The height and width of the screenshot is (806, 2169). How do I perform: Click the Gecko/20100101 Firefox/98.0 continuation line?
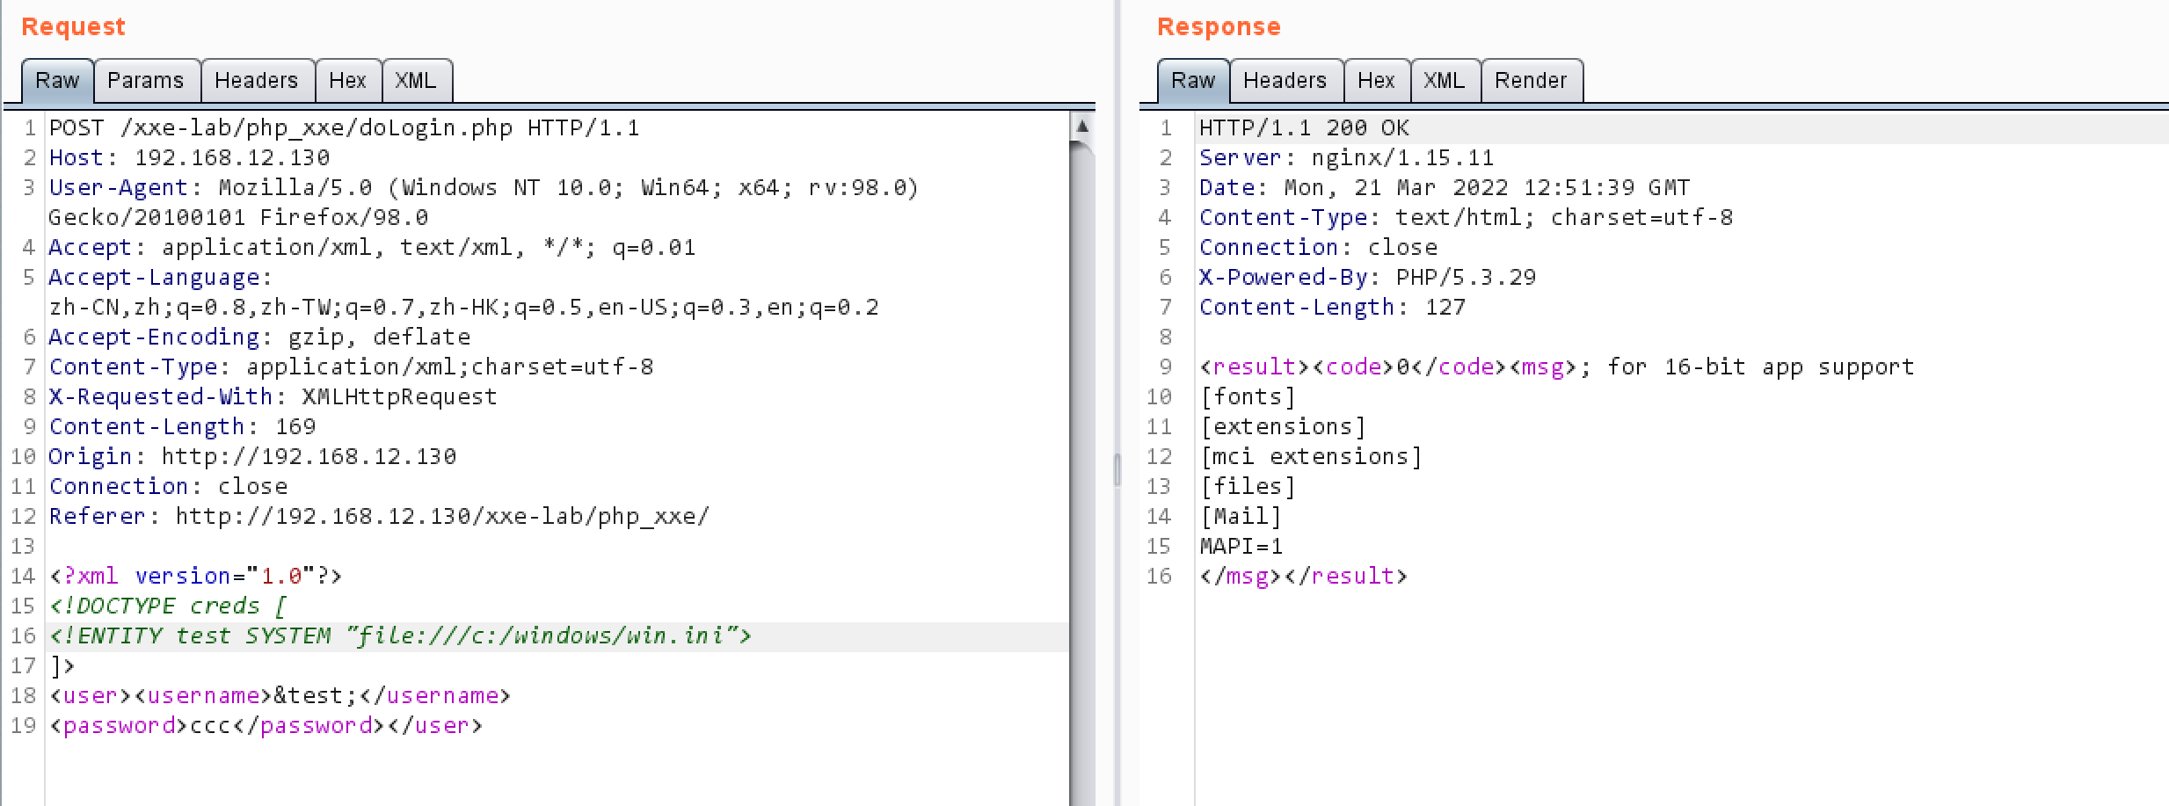tap(238, 218)
